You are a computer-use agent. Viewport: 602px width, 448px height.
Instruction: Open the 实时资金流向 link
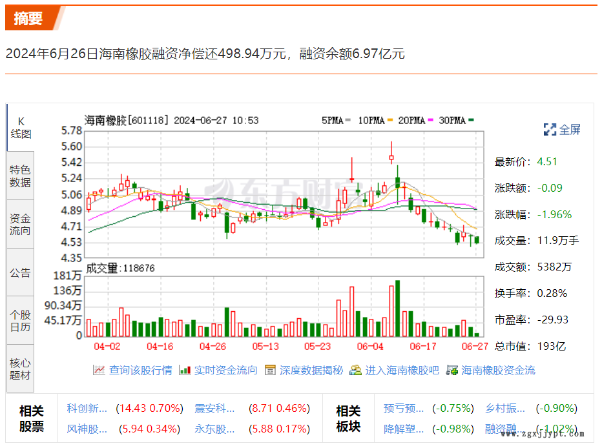pyautogui.click(x=226, y=370)
